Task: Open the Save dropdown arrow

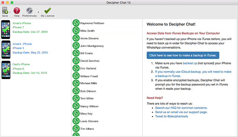Action: tap(10, 12)
